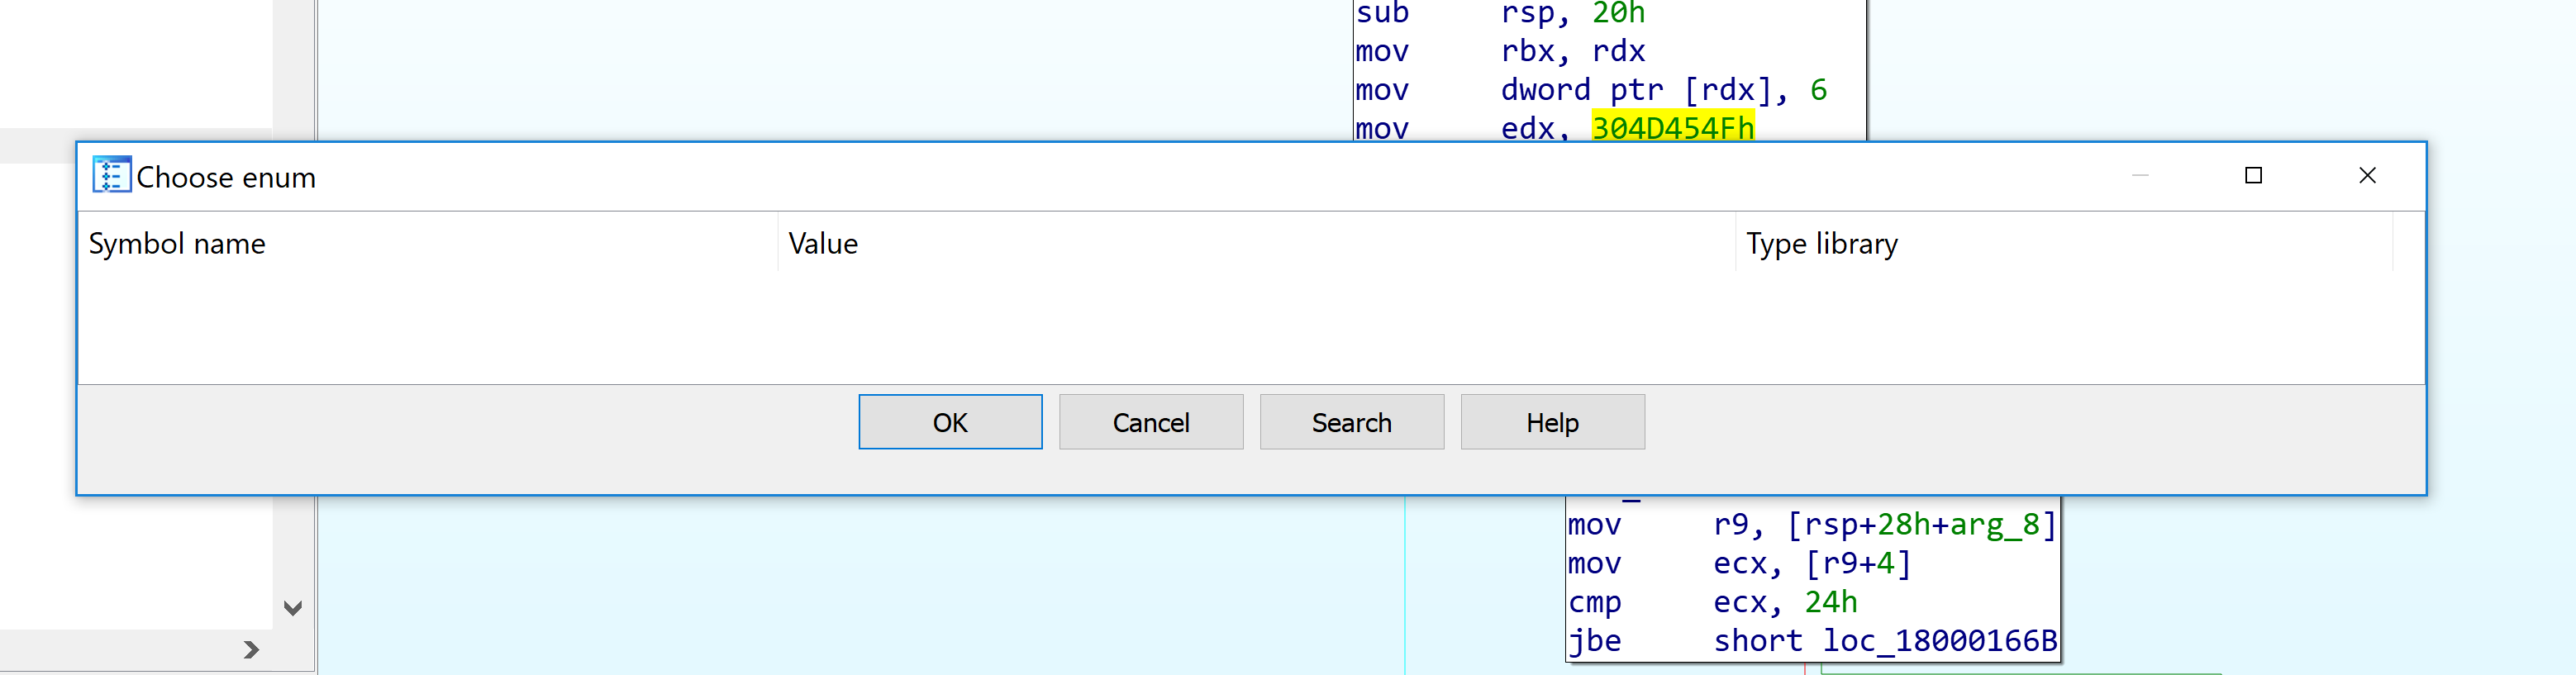Click Cancel in Choose enum dialog
The height and width of the screenshot is (675, 2576).
[1151, 422]
